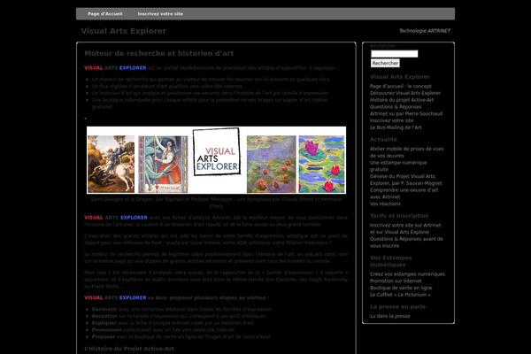The height and width of the screenshot is (354, 531).
Task: Open Comprendre une oeuvre d'art avec Artrinet
Action: 404,194
